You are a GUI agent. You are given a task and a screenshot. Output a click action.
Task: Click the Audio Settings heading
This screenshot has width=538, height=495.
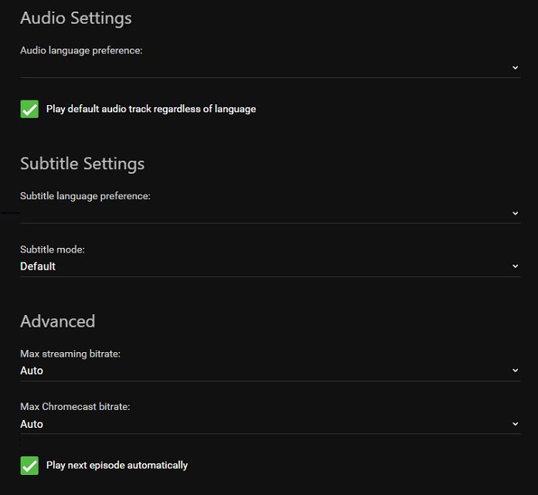(x=76, y=18)
